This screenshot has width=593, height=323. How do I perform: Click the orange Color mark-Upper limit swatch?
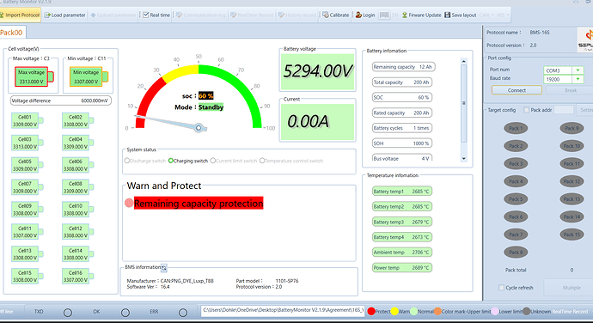coord(437,311)
